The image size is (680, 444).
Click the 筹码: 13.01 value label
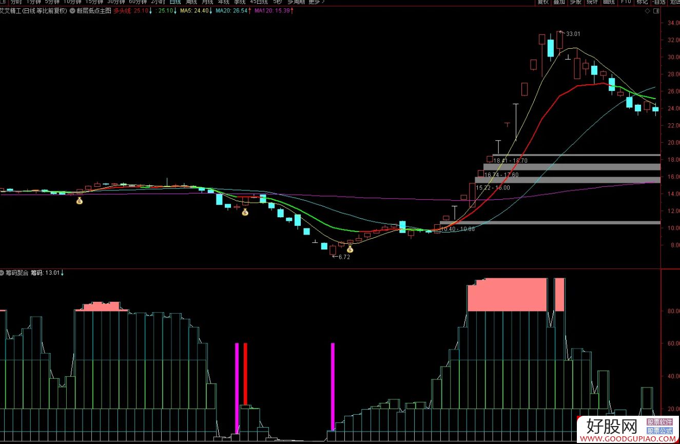click(45, 273)
